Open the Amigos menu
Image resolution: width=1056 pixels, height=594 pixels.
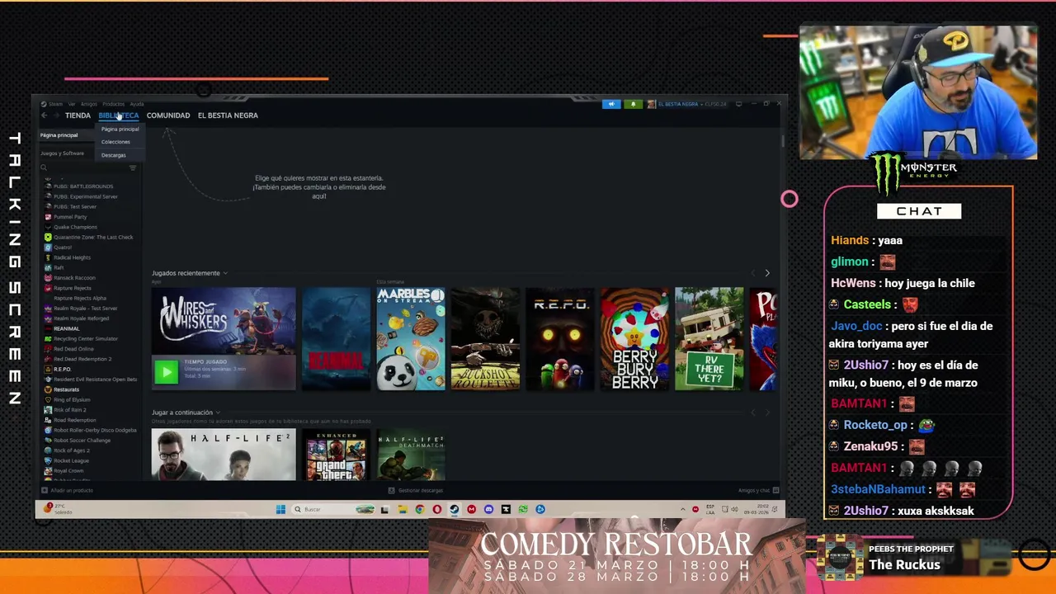coord(89,104)
